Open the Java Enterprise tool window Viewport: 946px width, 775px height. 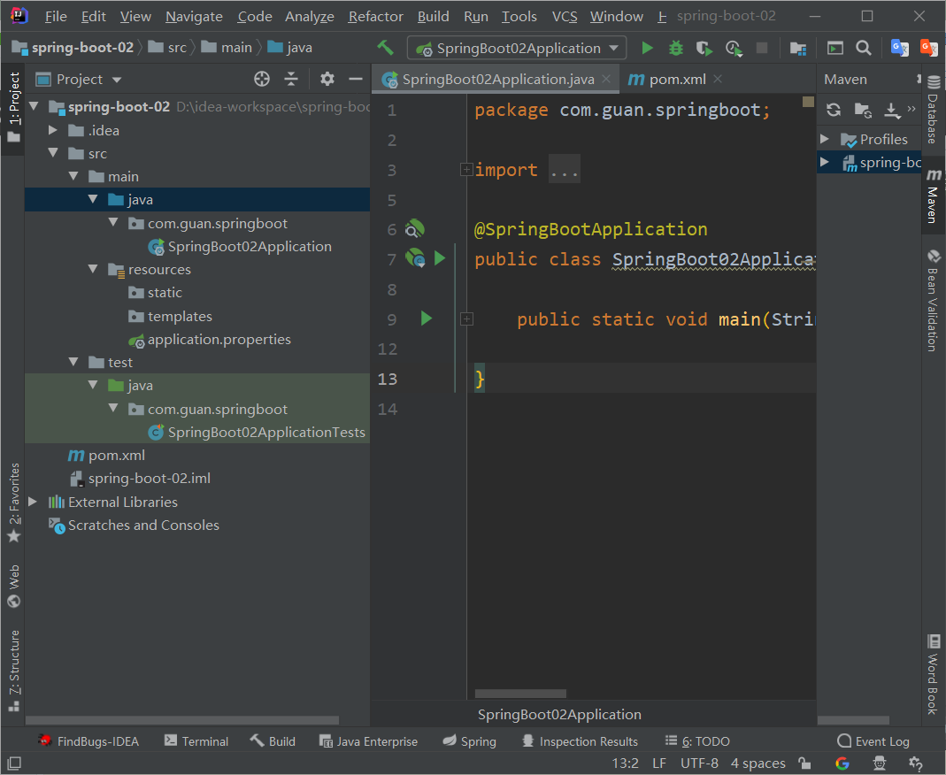click(368, 741)
